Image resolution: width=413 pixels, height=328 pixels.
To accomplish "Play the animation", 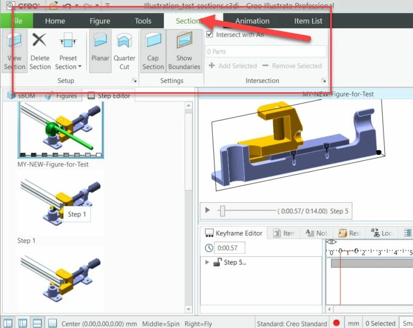I will pyautogui.click(x=207, y=210).
